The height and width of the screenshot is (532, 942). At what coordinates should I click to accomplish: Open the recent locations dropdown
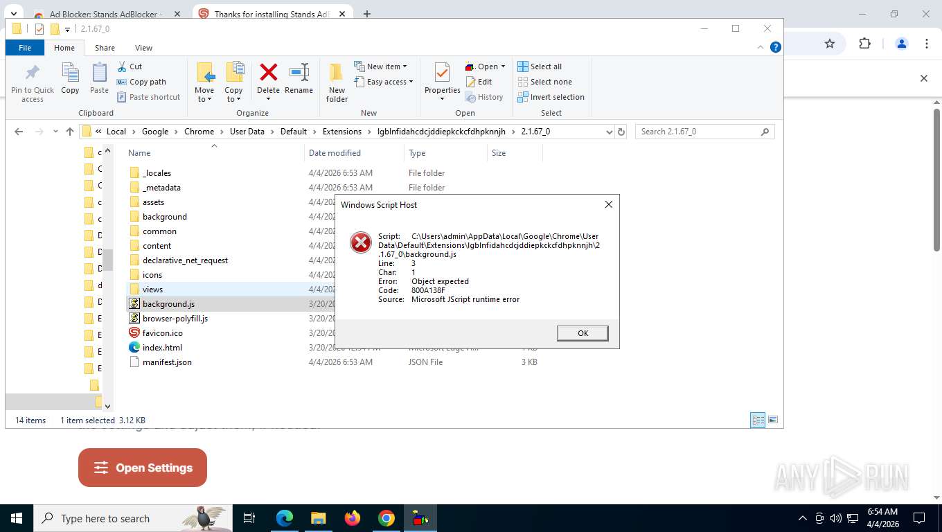[55, 132]
